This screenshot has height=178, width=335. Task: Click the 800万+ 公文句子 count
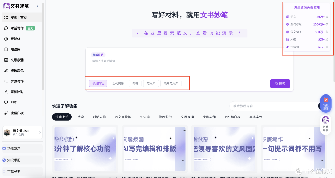click(x=319, y=32)
